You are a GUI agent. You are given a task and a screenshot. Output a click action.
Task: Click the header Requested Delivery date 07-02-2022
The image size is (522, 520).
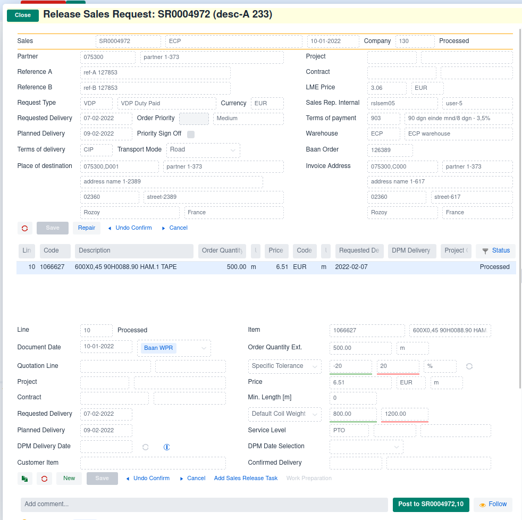click(x=106, y=119)
